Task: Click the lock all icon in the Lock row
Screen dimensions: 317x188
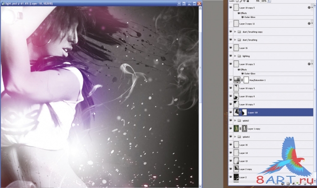Action: pos(248,1)
